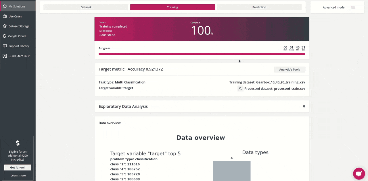The height and width of the screenshot is (181, 368).
Task: Click the Google Cloud G icon
Action: 5,36
